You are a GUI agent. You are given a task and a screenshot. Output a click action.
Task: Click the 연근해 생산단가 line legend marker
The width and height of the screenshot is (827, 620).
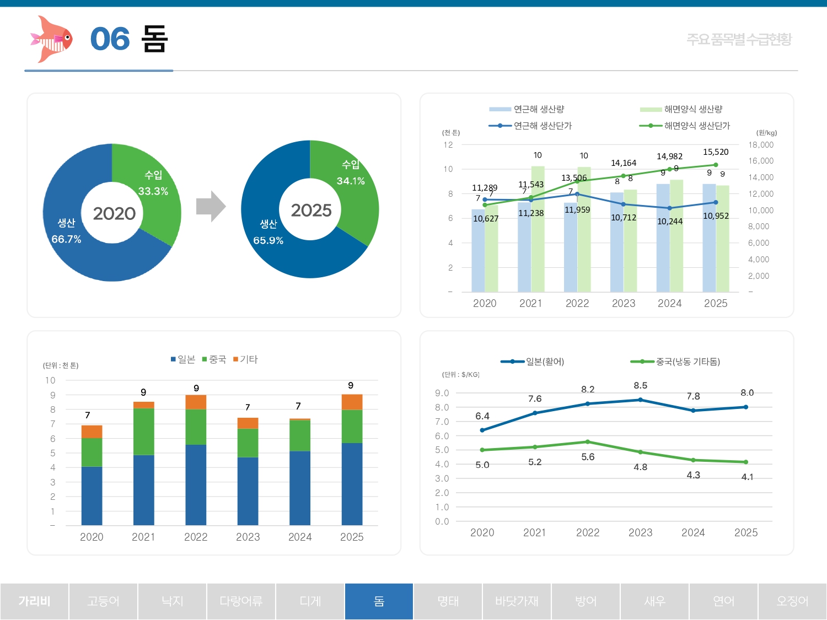(500, 126)
